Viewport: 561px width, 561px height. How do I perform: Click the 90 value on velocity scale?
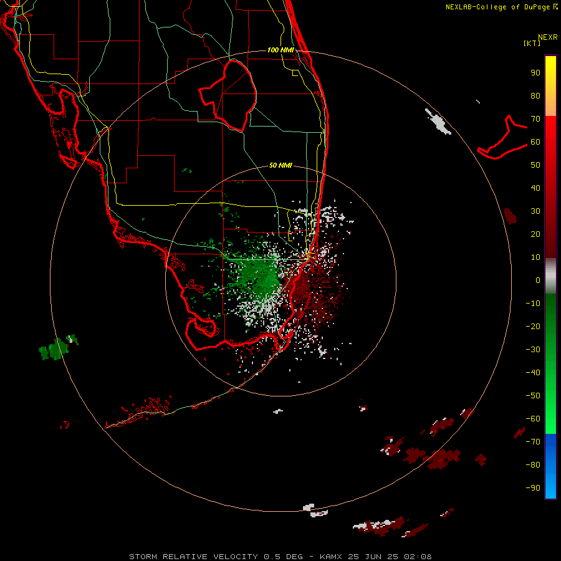click(x=535, y=73)
